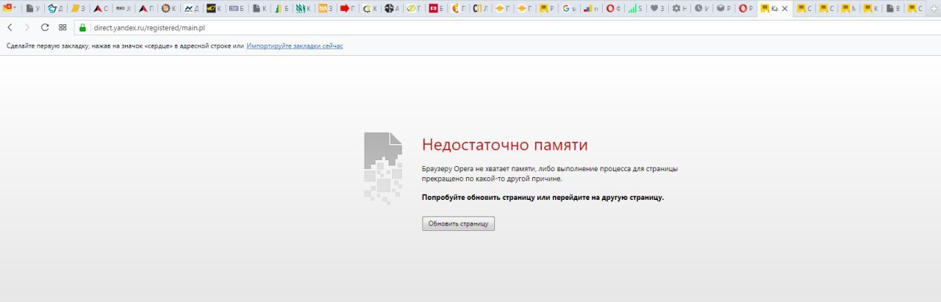
Task: Open the Opera logo tab labeled 'Р'
Action: (746, 9)
